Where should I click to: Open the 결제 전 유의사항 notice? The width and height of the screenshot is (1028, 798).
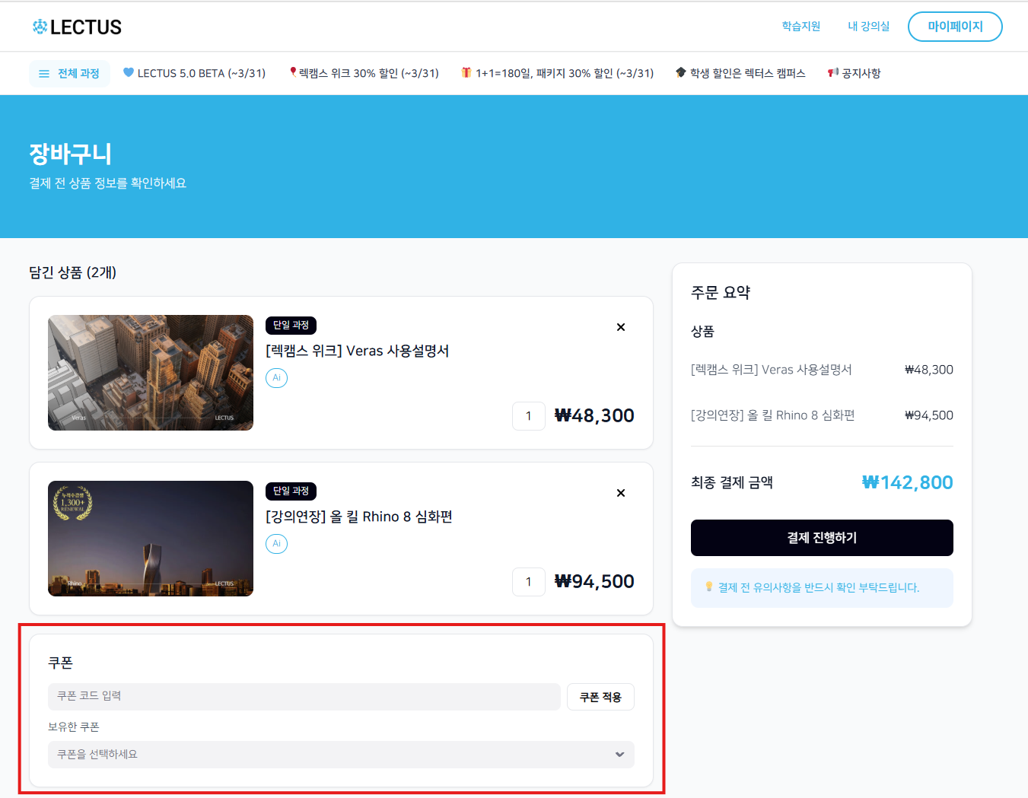822,588
